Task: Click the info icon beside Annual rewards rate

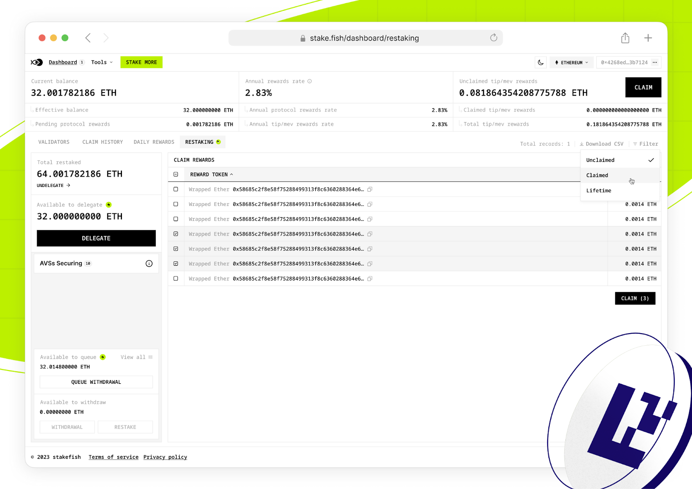Action: [x=310, y=81]
